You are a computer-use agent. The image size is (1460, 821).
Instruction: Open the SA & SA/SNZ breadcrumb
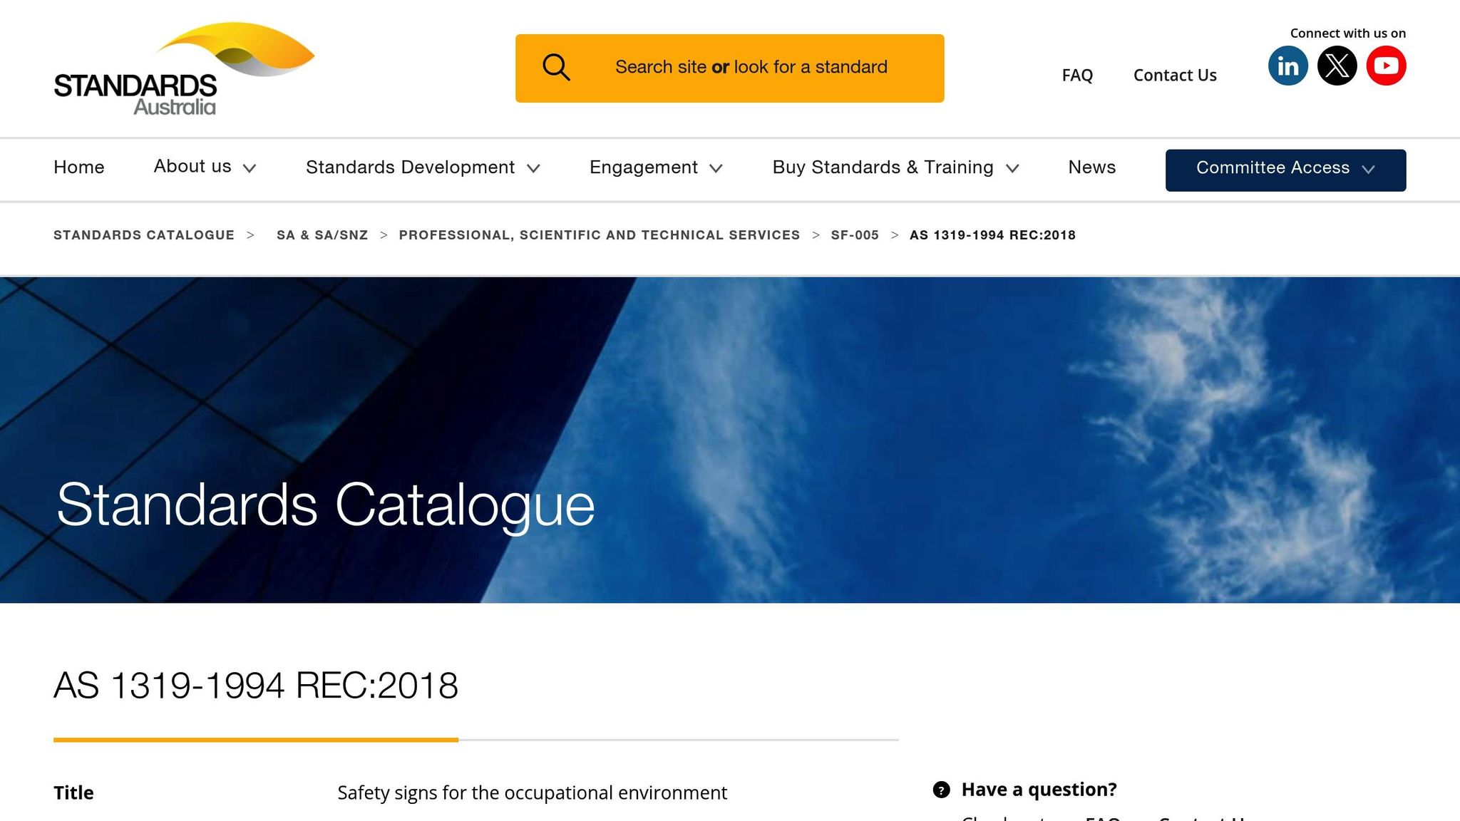[322, 235]
